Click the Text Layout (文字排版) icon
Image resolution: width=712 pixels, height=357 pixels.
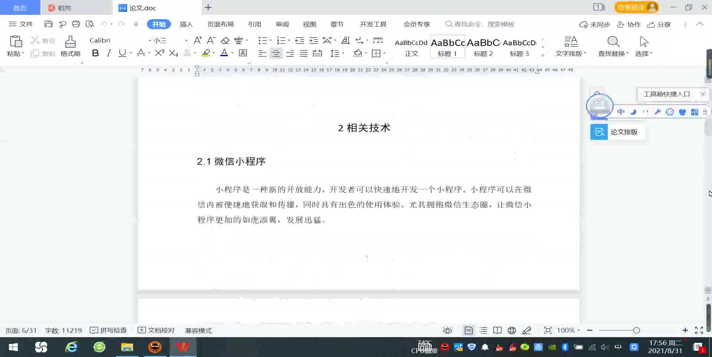[x=571, y=41]
